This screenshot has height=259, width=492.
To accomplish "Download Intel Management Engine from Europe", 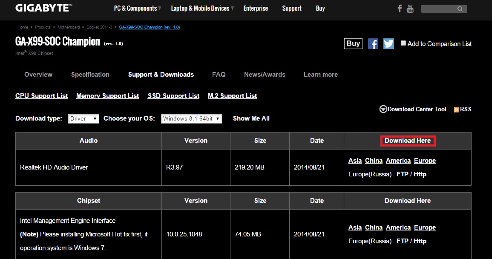I will (425, 227).
